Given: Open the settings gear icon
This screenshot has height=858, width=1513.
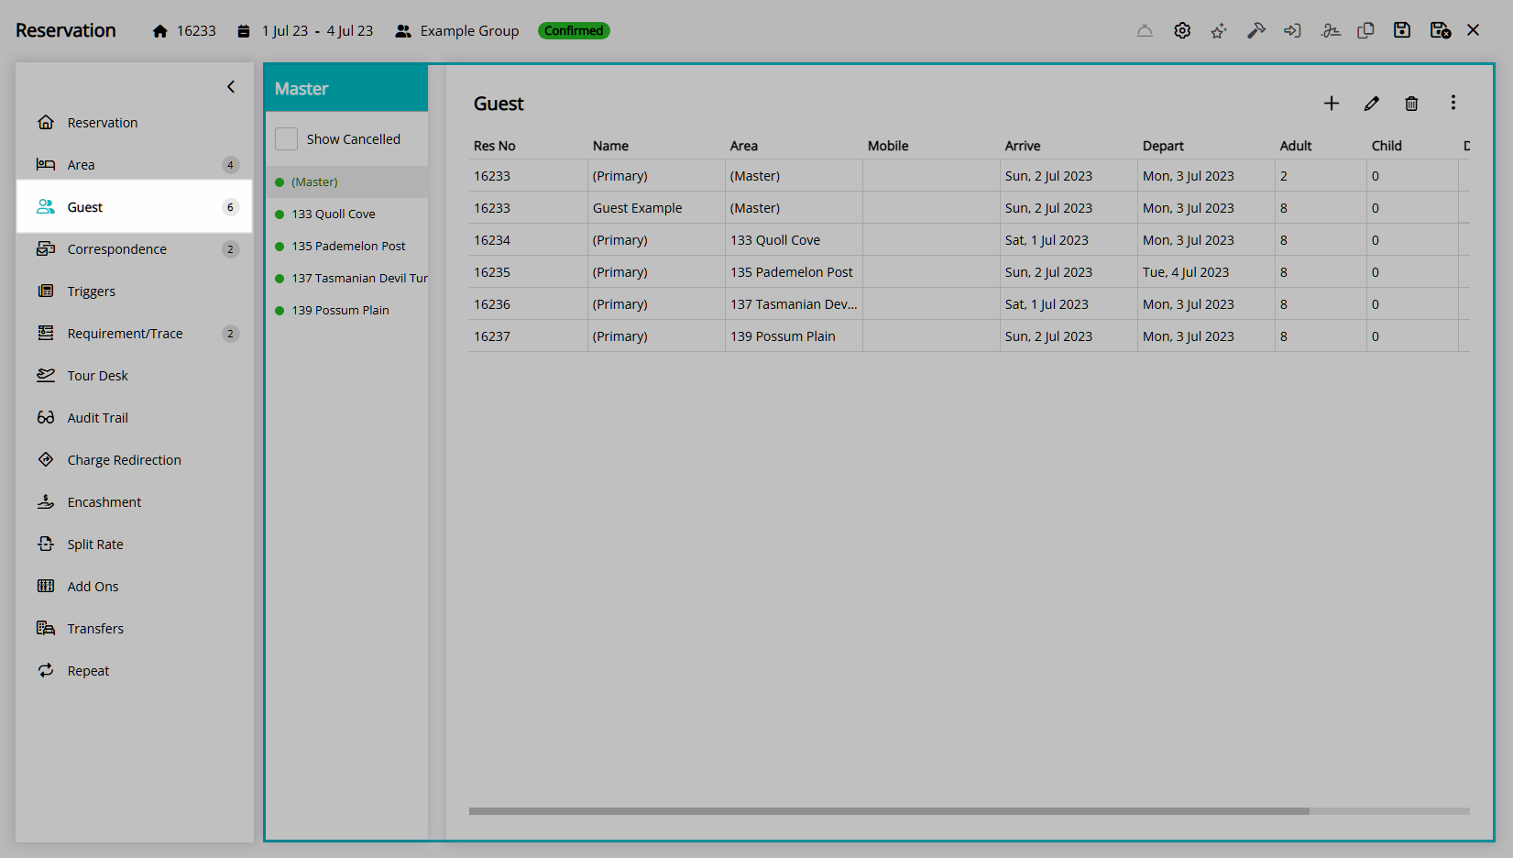Looking at the screenshot, I should [x=1182, y=30].
